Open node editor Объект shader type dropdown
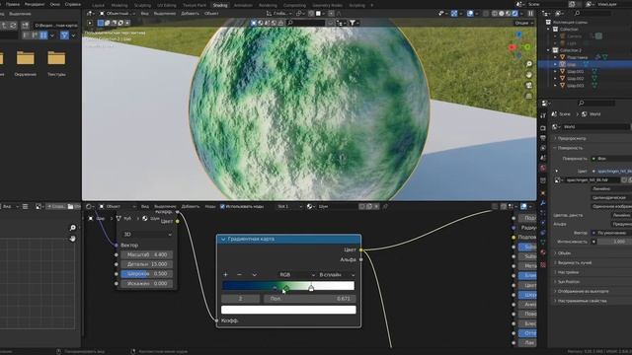Image resolution: width=632 pixels, height=355 pixels. (117, 206)
